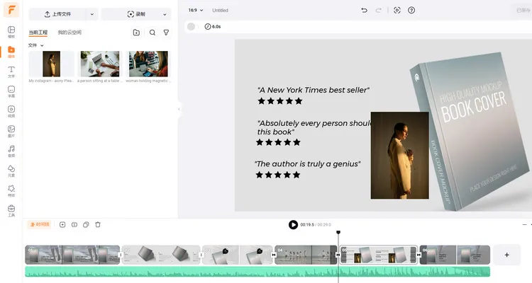Select scene 03 in the timeline

pyautogui.click(x=238, y=255)
